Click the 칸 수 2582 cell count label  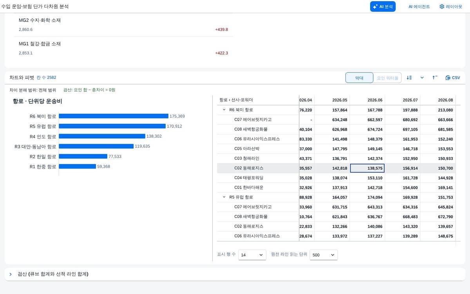(46, 78)
